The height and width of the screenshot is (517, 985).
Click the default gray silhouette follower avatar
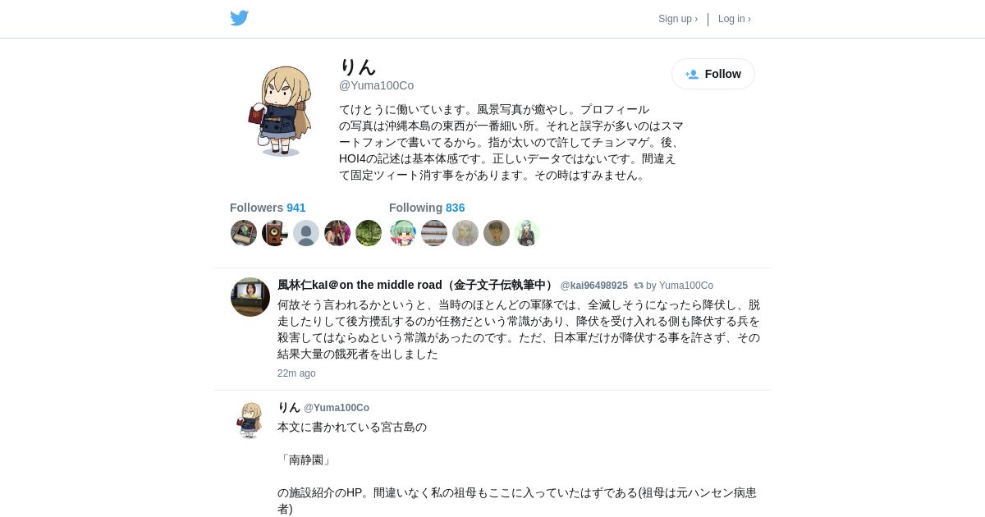(x=306, y=233)
